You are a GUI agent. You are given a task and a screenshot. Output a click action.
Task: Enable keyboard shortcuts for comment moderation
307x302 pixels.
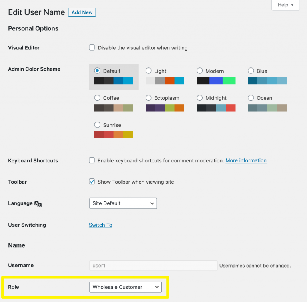pyautogui.click(x=92, y=160)
